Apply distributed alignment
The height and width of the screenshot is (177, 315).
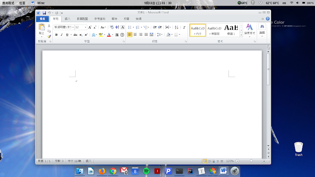pyautogui.click(x=152, y=35)
